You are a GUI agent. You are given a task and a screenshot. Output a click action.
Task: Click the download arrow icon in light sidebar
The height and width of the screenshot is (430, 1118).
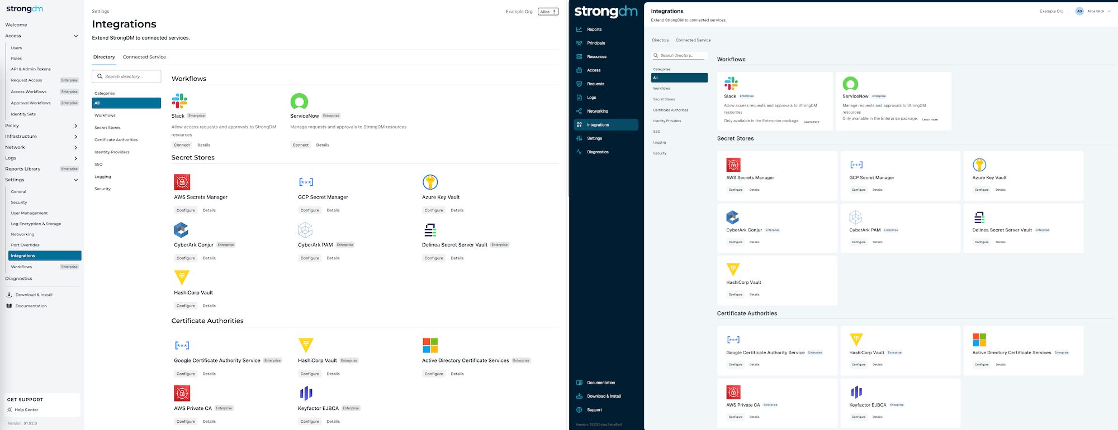(9, 294)
